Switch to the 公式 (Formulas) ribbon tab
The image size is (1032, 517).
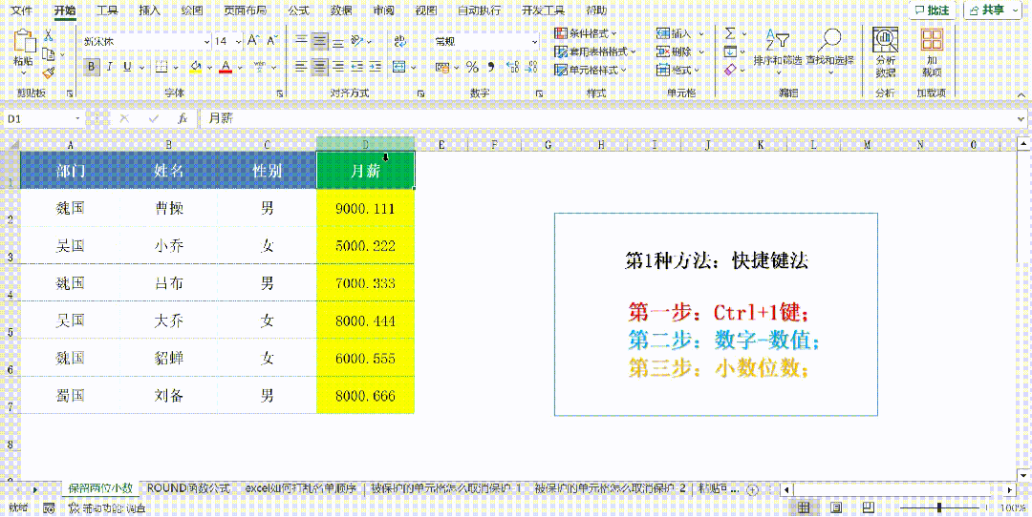pos(298,10)
